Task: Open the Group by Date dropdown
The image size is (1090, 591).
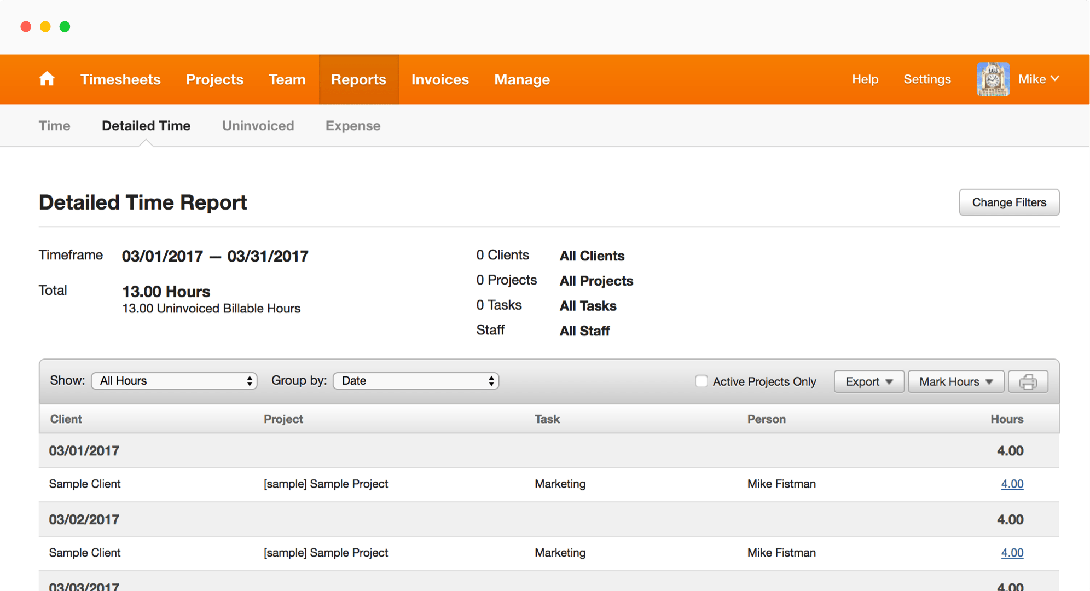Action: click(416, 381)
